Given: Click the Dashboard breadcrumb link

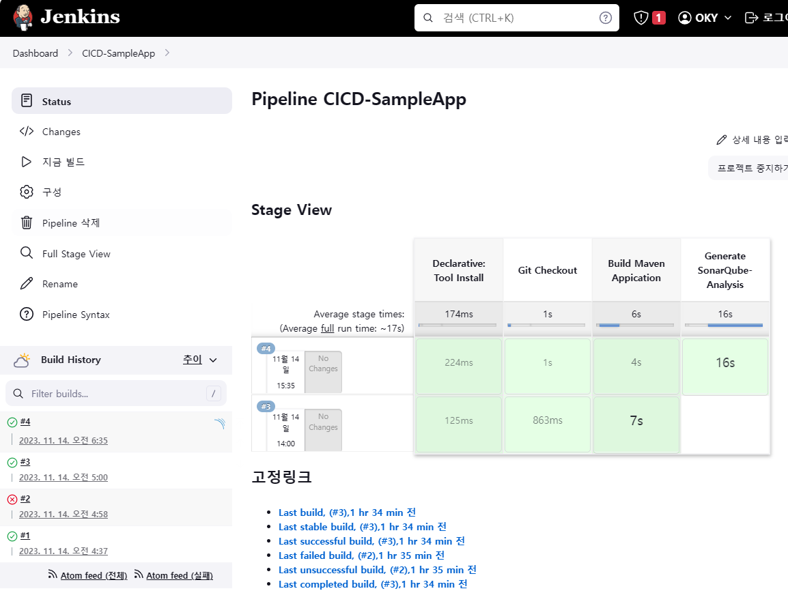Looking at the screenshot, I should (36, 53).
